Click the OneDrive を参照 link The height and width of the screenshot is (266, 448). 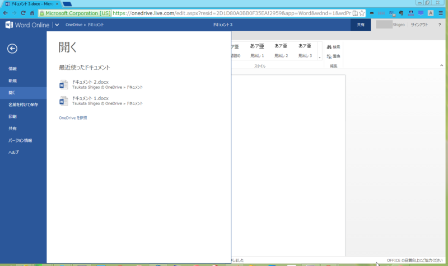pyautogui.click(x=73, y=118)
